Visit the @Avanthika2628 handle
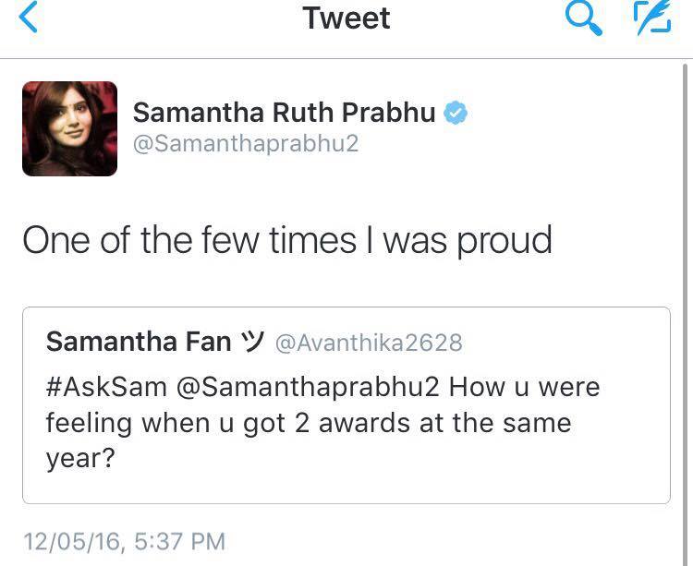Screen dimensions: 693x566 pos(368,343)
